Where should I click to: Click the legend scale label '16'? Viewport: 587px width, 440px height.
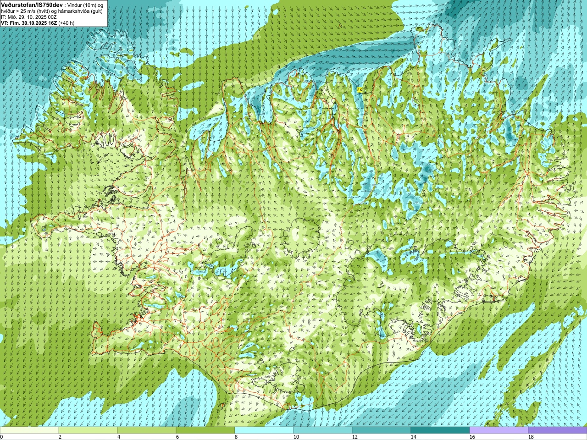pyautogui.click(x=472, y=437)
